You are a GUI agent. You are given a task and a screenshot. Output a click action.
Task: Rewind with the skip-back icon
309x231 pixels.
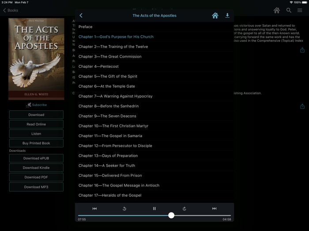124,209
